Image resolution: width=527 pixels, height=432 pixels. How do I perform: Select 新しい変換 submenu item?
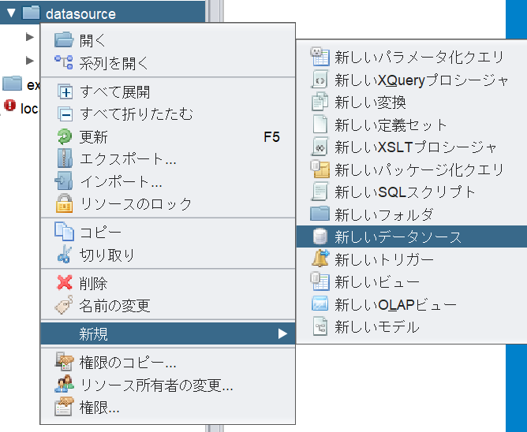[x=412, y=102]
